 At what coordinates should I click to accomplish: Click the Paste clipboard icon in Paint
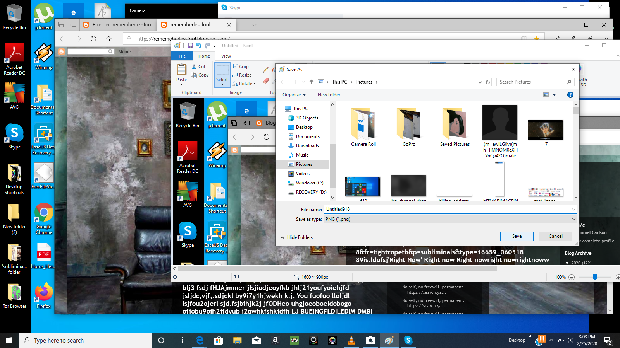tap(181, 70)
